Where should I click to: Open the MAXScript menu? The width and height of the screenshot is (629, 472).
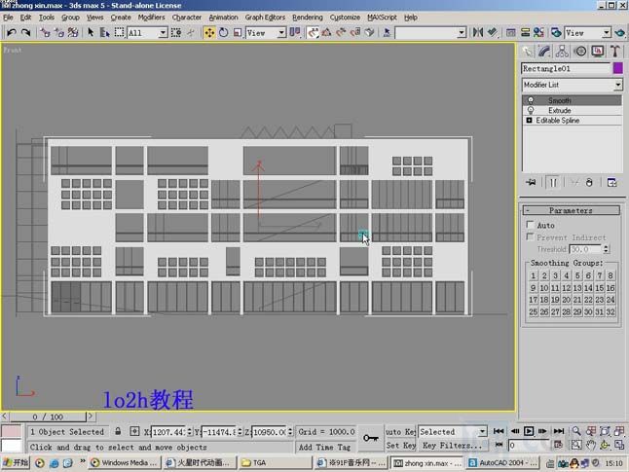[x=382, y=18]
